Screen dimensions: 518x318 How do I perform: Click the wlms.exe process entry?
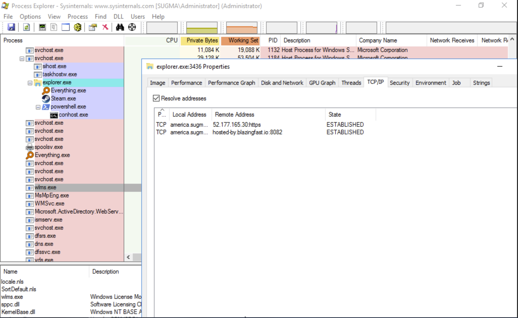tap(45, 187)
